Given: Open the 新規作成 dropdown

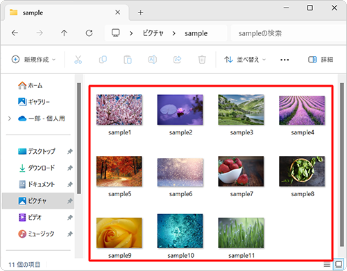Looking at the screenshot, I should [x=33, y=60].
